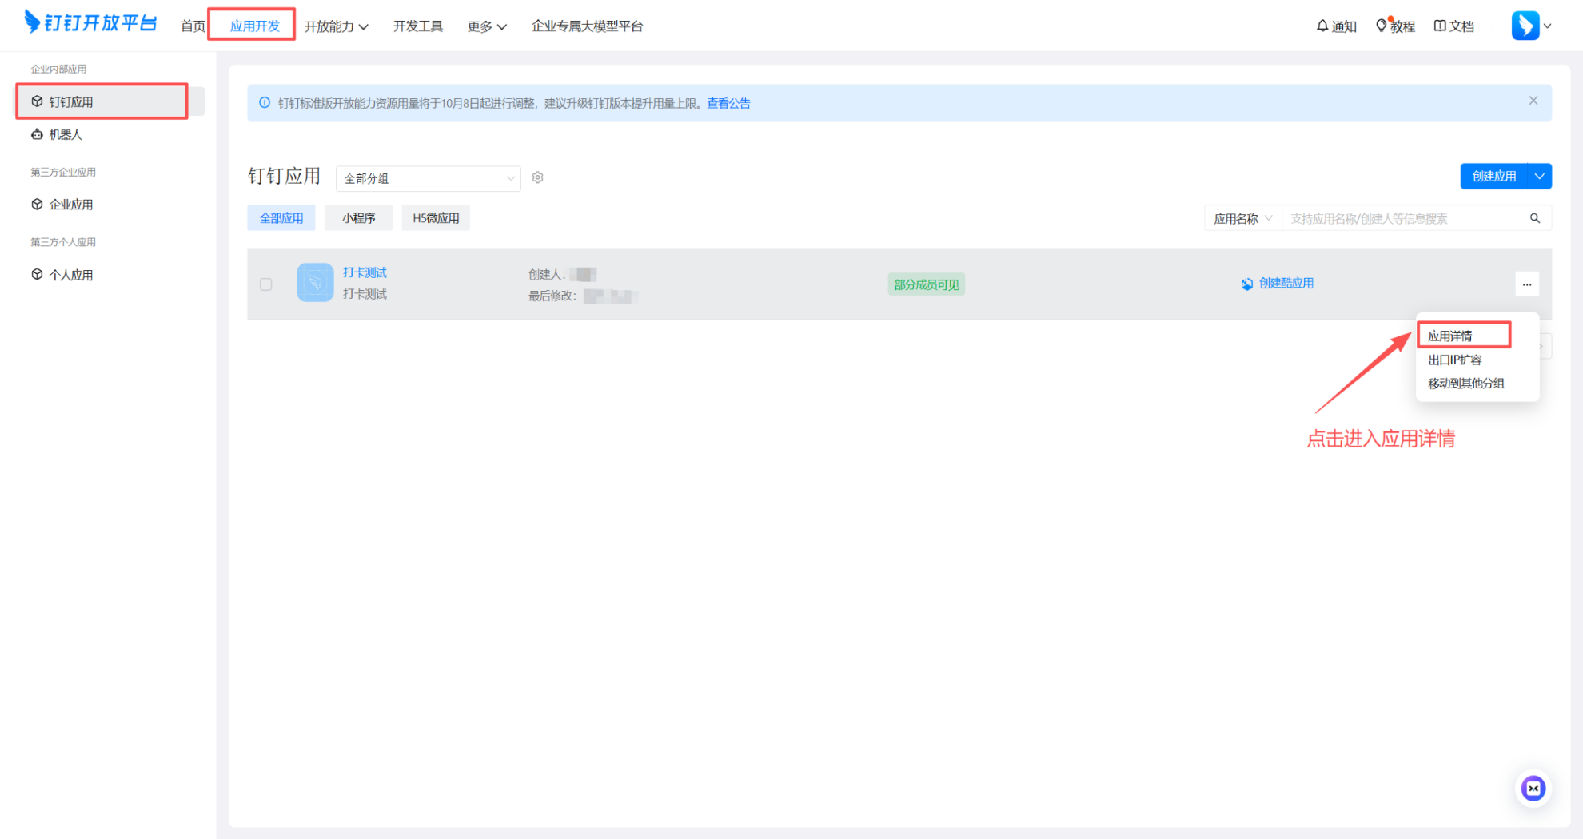
Task: Open the 打卡测试 app icon thumbnail
Action: [x=315, y=283]
